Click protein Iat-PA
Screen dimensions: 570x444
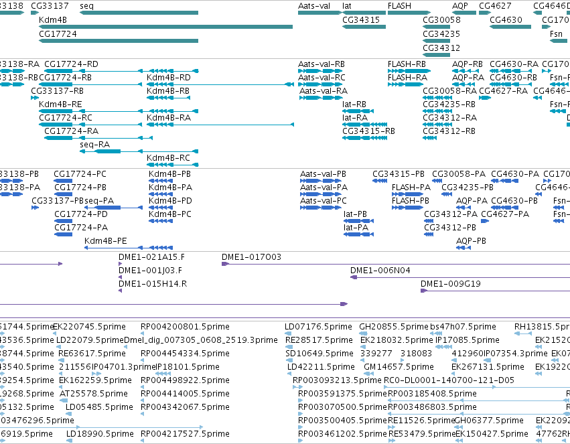pos(358,234)
